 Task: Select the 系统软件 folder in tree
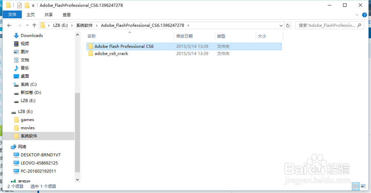pos(39,136)
